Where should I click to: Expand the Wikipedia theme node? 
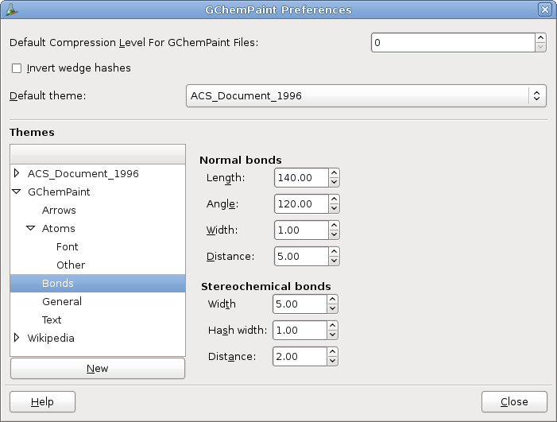(x=17, y=338)
